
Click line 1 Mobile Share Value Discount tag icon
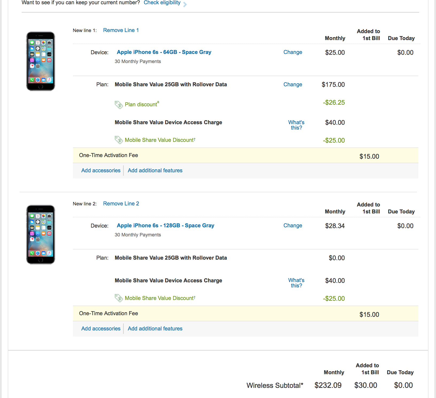(x=119, y=140)
